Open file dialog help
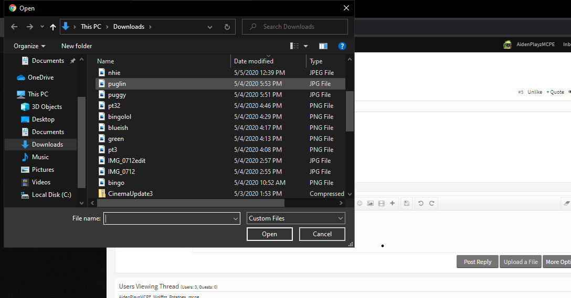The height and width of the screenshot is (298, 571). coord(342,46)
